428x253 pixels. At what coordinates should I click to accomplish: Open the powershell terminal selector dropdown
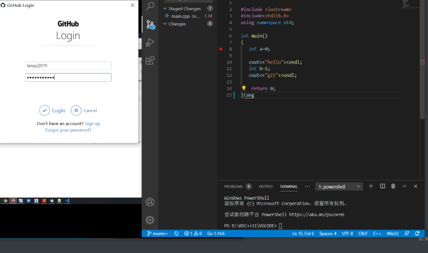(339, 187)
